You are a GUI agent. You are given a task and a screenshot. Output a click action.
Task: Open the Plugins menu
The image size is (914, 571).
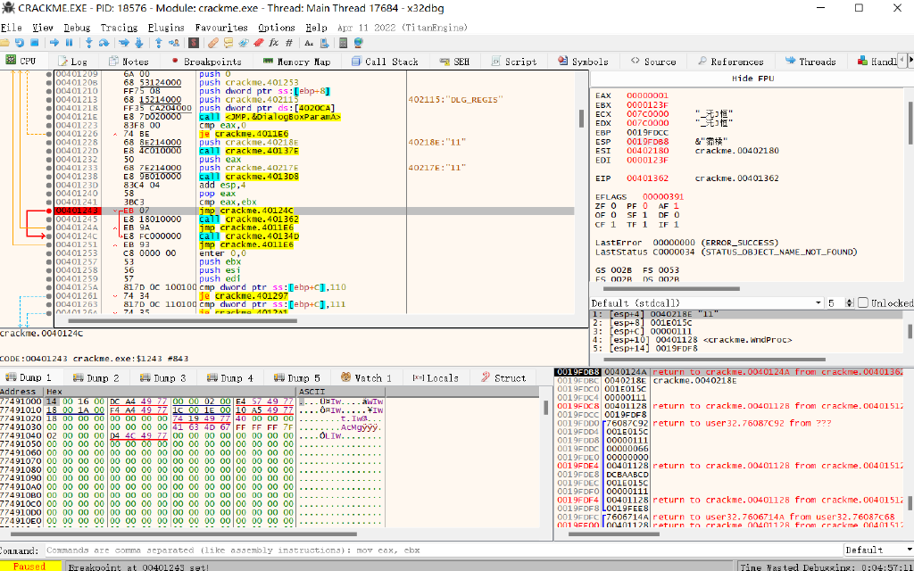point(166,28)
